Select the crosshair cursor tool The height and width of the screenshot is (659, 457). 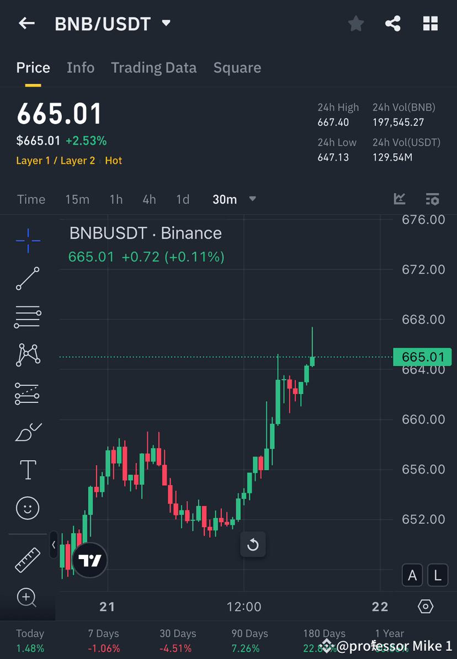[x=28, y=240]
